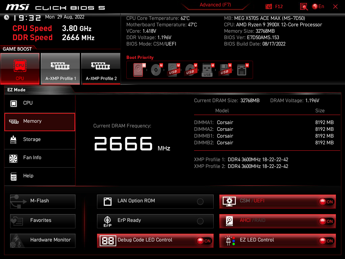Toggle the LAN Option ROM setting
Viewport: 345px width, 259px height.
(200, 201)
